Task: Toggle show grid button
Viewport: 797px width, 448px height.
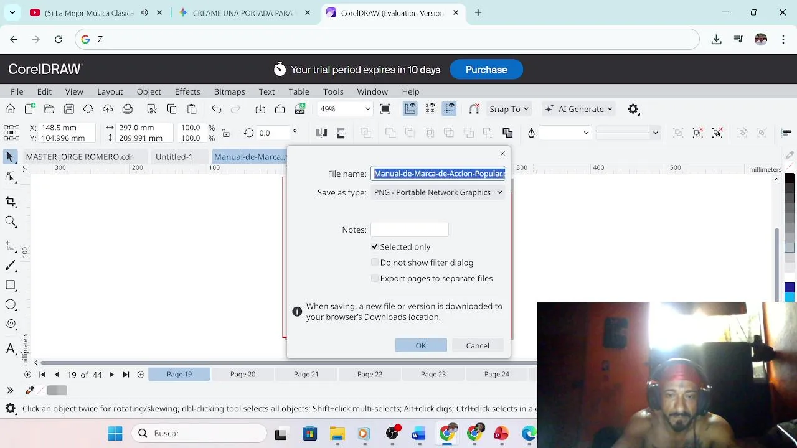Action: (430, 109)
